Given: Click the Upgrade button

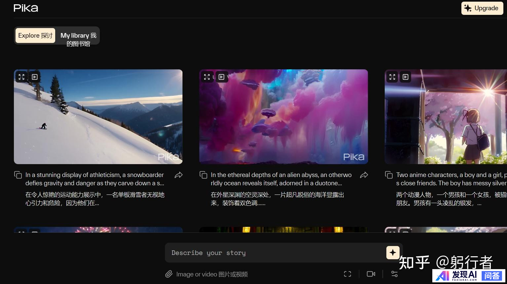Looking at the screenshot, I should pyautogui.click(x=482, y=8).
